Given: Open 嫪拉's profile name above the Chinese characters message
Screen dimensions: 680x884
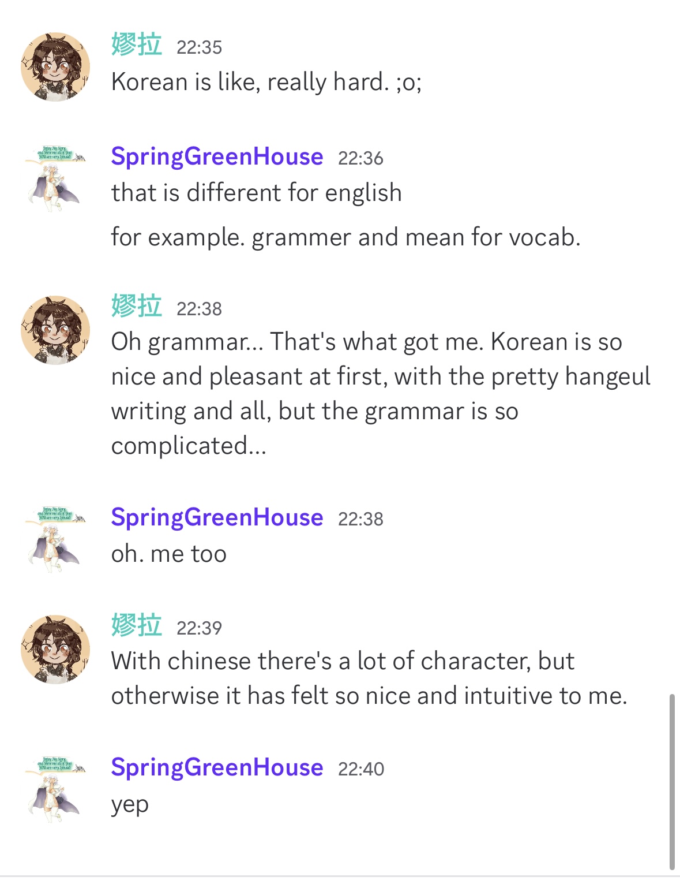Looking at the screenshot, I should click(x=137, y=626).
